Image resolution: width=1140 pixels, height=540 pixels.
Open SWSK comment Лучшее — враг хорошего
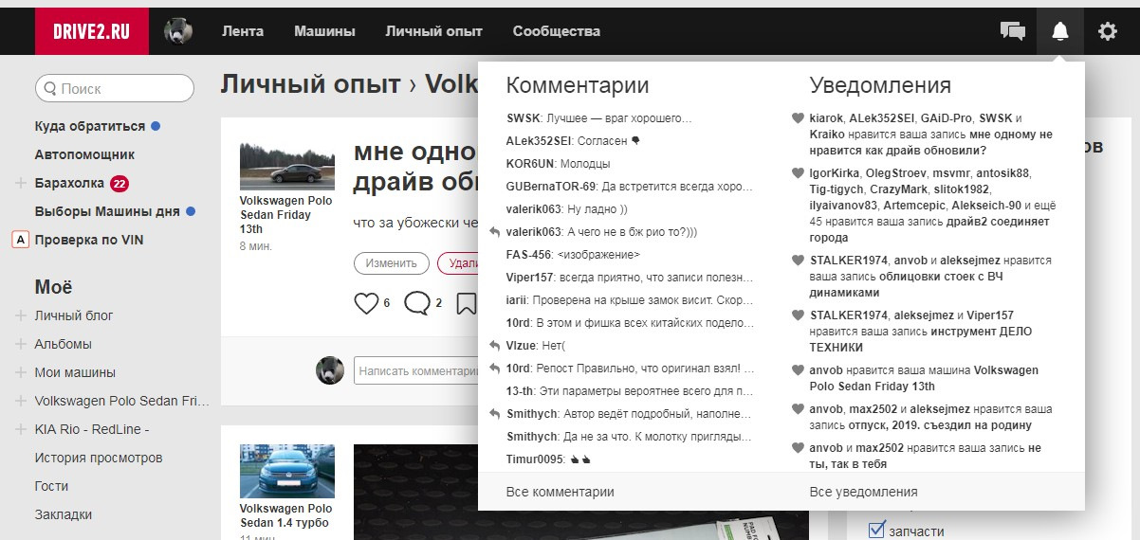(599, 118)
